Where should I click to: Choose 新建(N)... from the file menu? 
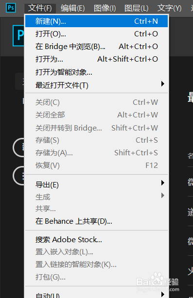96,21
